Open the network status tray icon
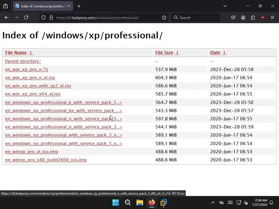This screenshot has width=279, height=209. 239,202
